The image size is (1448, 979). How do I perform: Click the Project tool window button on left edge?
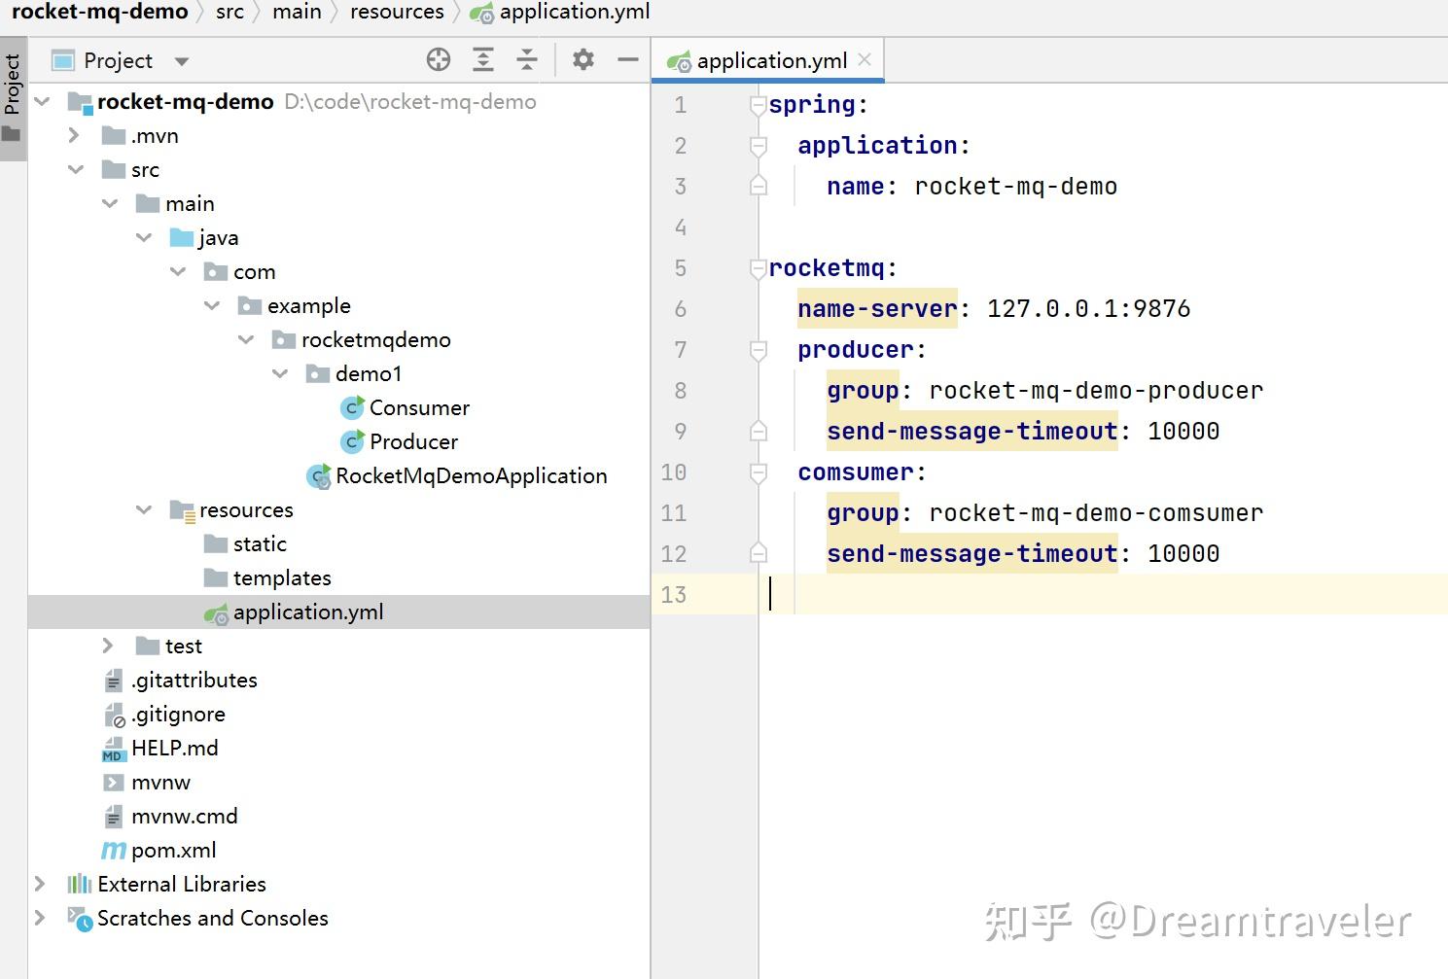pos(13,87)
